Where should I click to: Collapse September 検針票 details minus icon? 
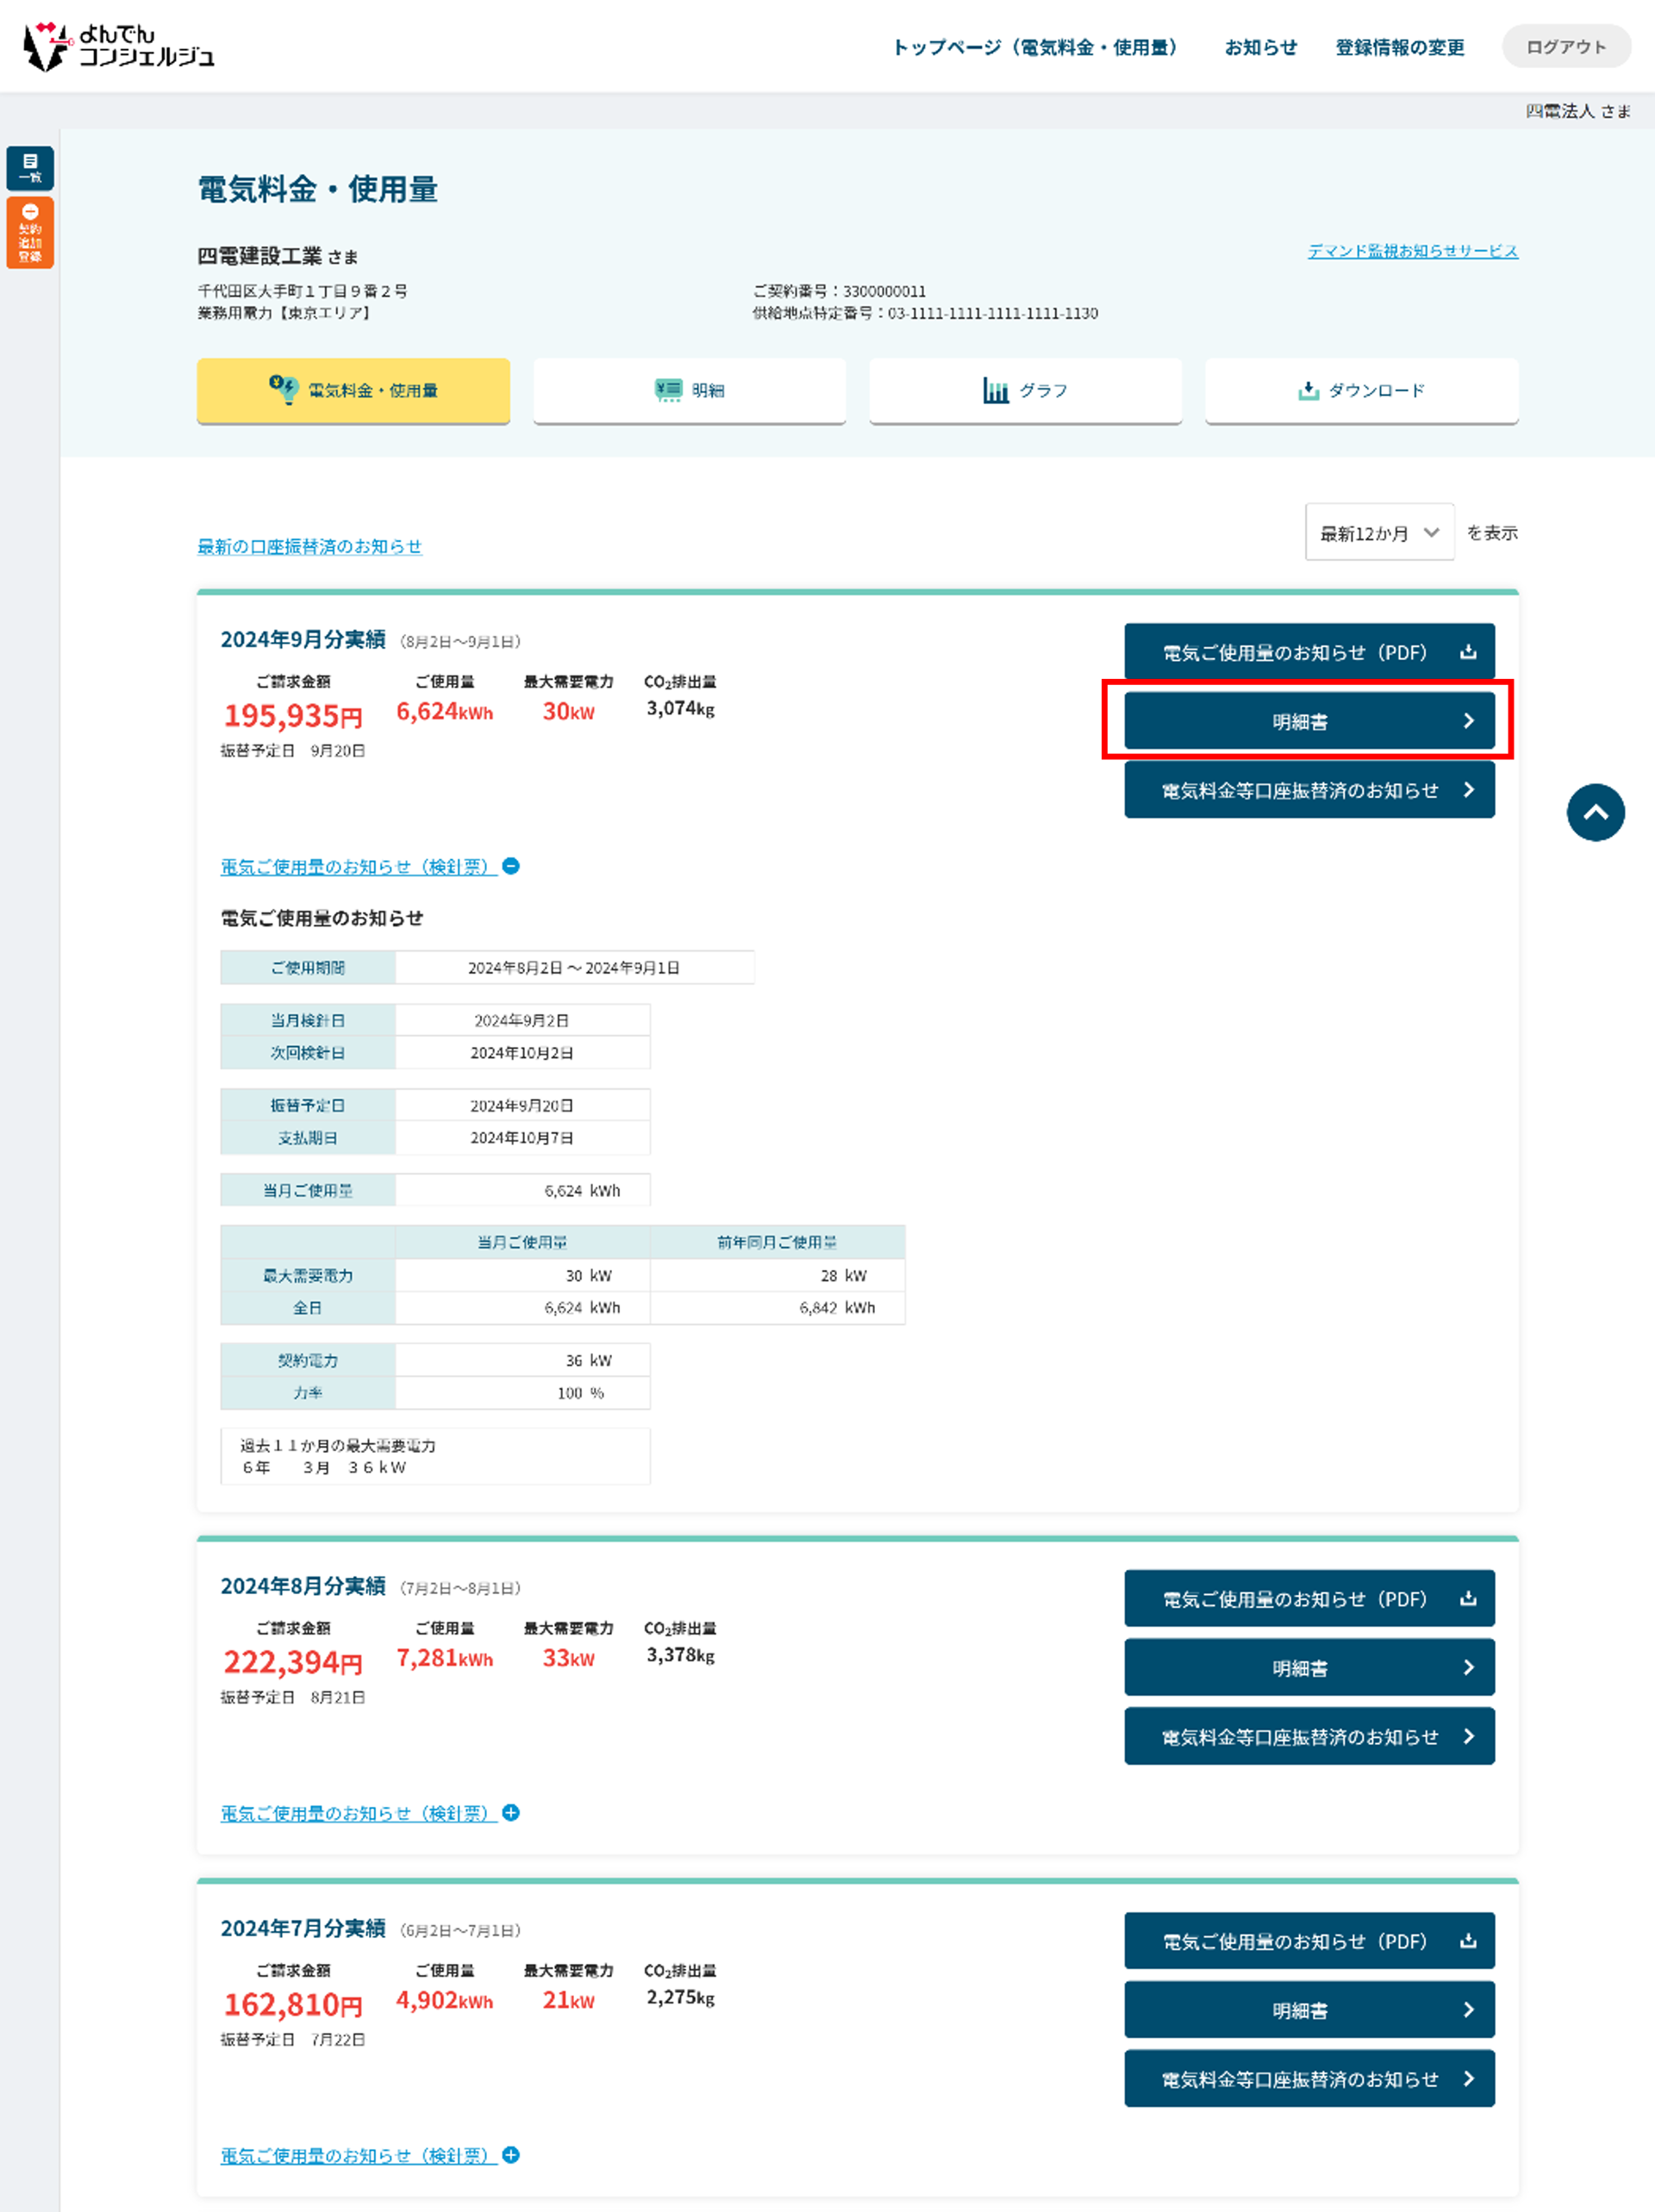tap(510, 866)
